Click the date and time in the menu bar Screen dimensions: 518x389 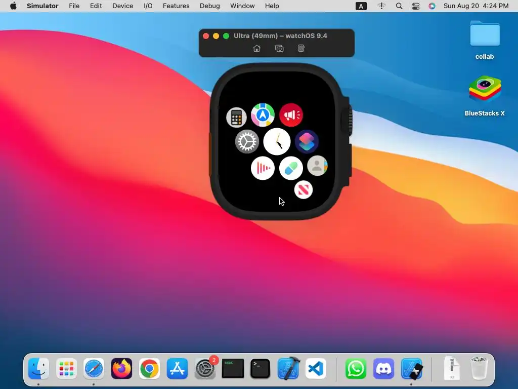(x=476, y=6)
